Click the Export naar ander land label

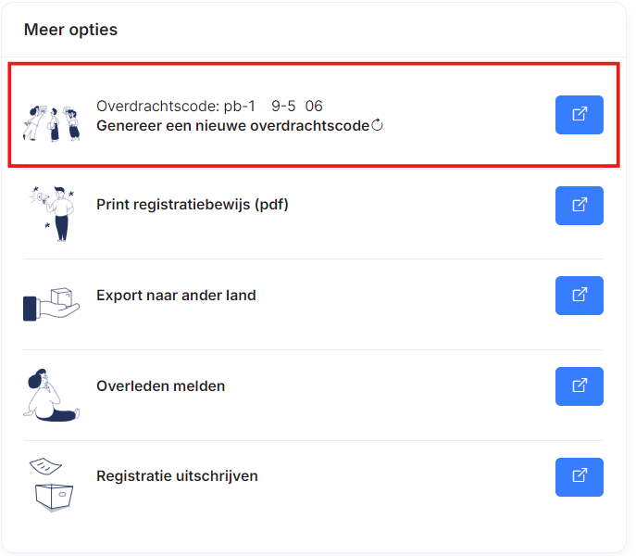[x=176, y=296]
